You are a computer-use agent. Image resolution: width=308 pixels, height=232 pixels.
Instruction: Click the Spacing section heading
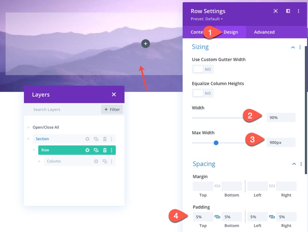204,164
